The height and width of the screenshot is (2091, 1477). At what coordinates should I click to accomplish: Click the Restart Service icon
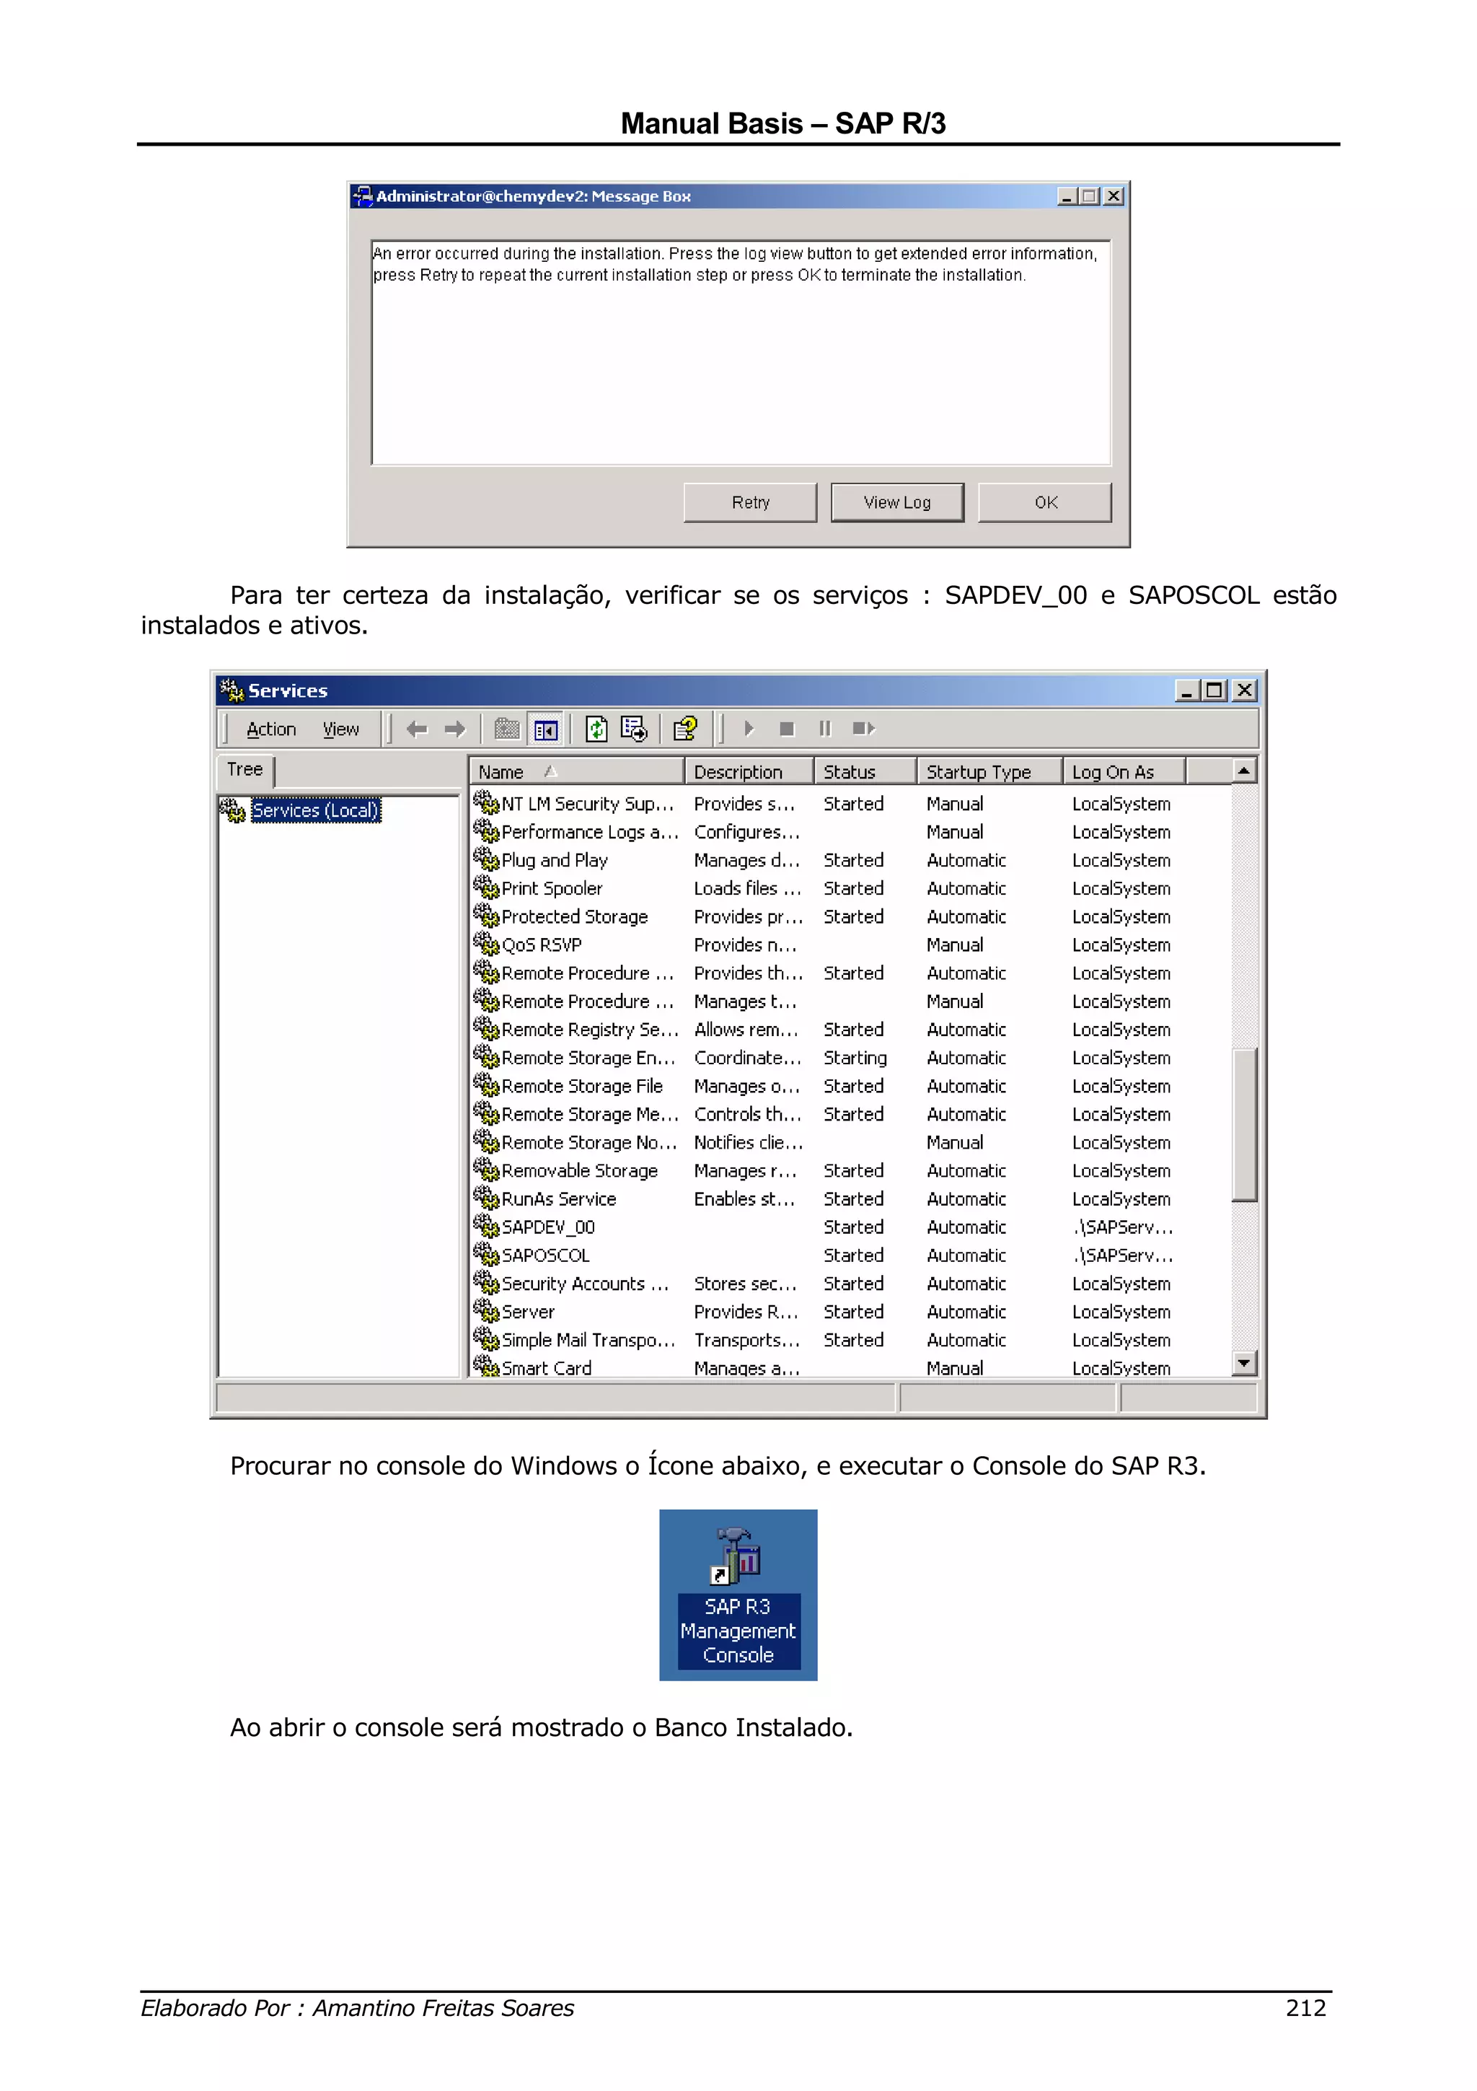(x=864, y=729)
